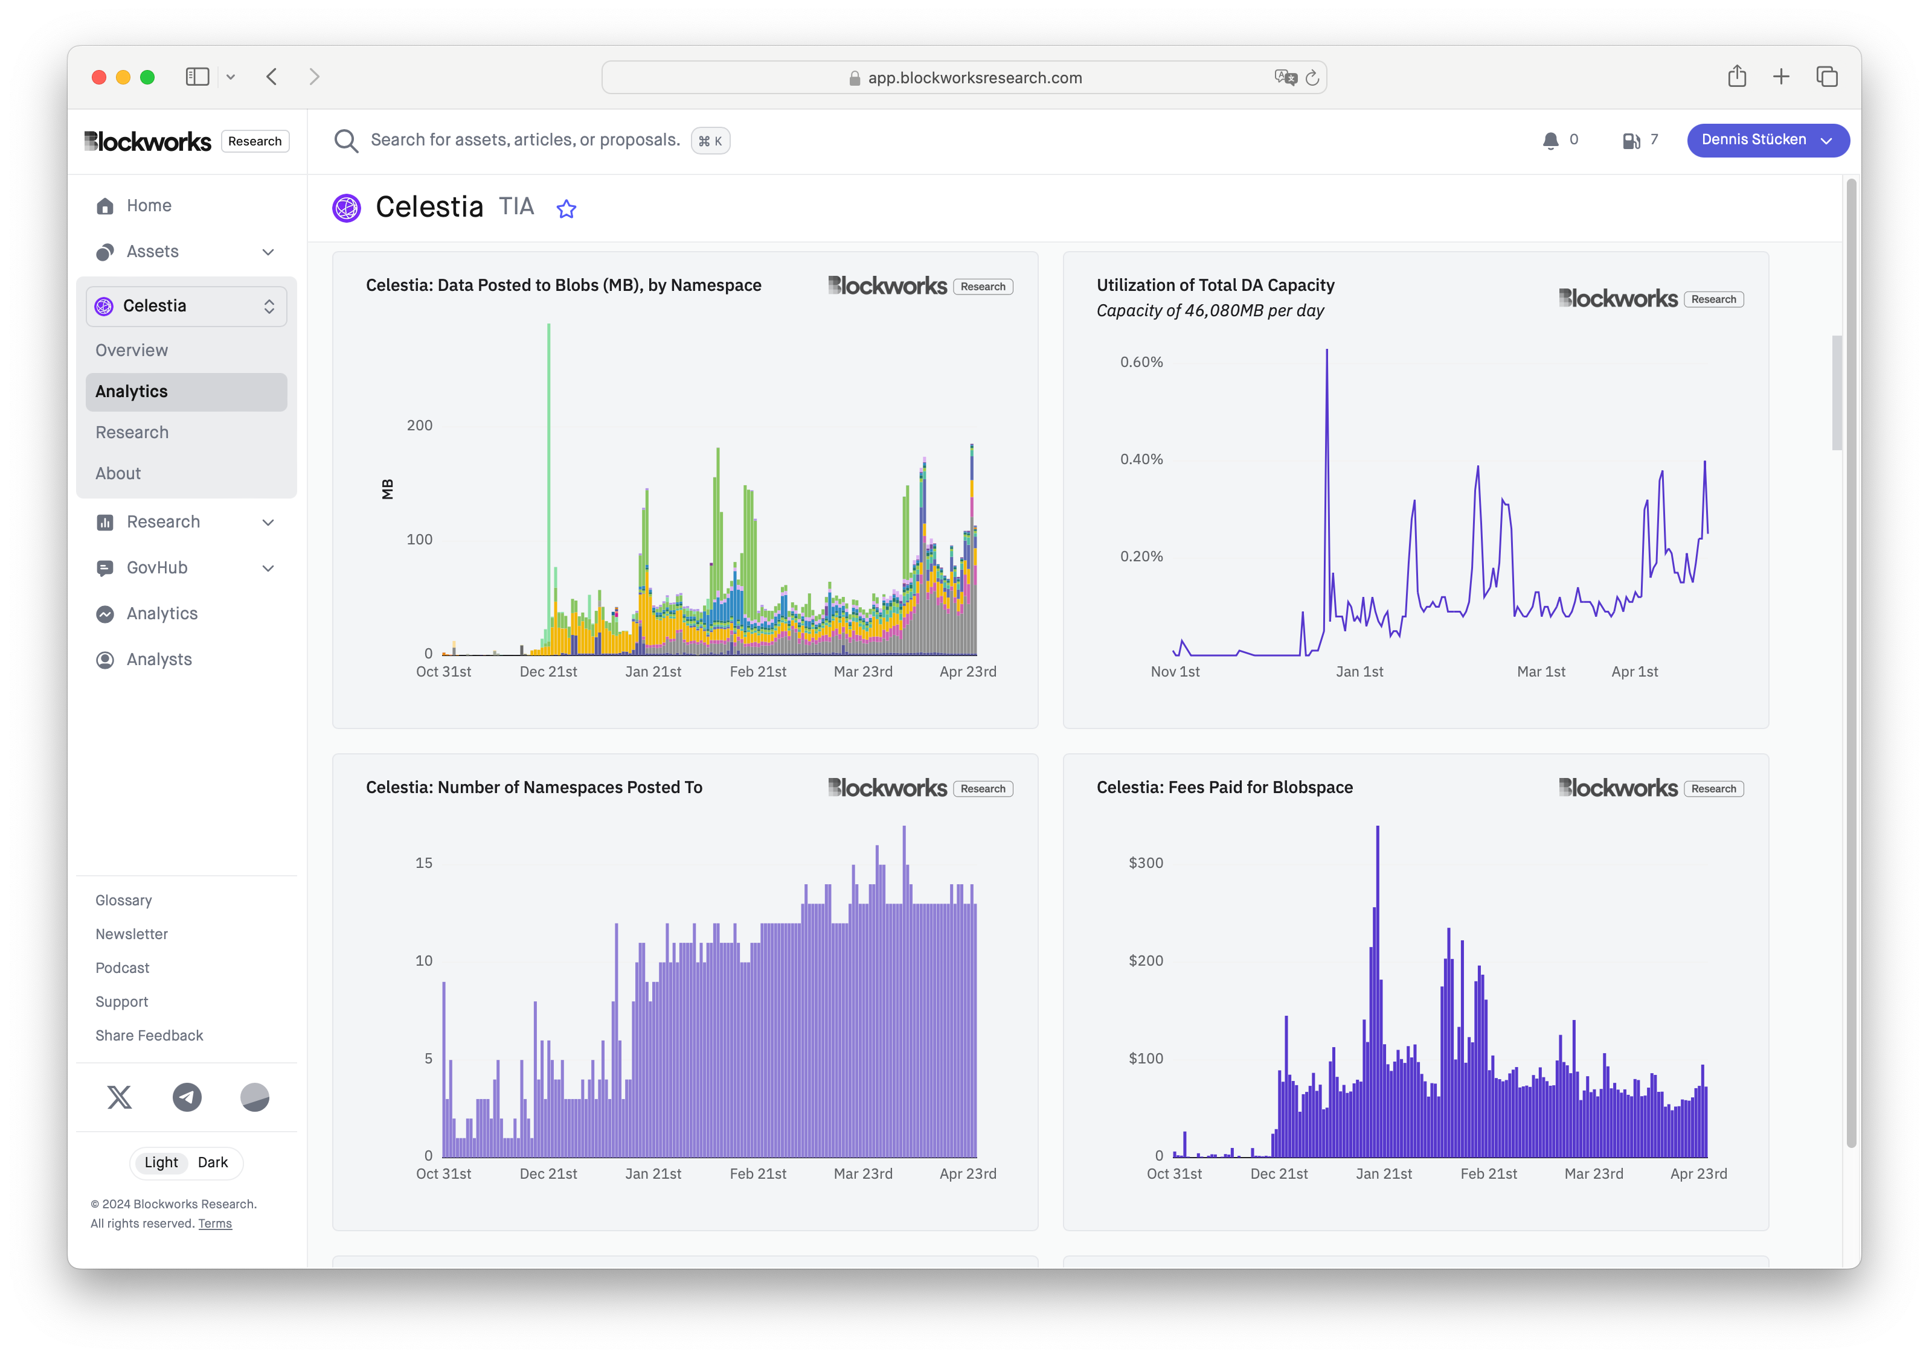Open the Analysts menu item
Screen dimensions: 1929x1358
159,660
